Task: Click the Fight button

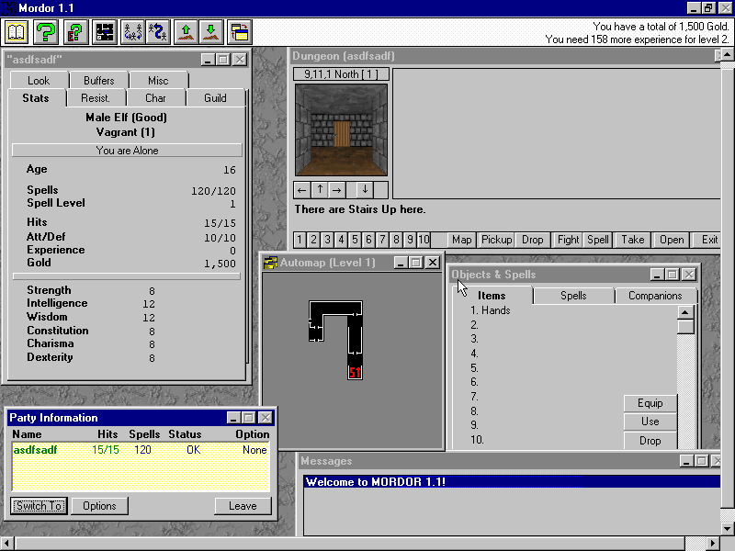Action: (568, 240)
